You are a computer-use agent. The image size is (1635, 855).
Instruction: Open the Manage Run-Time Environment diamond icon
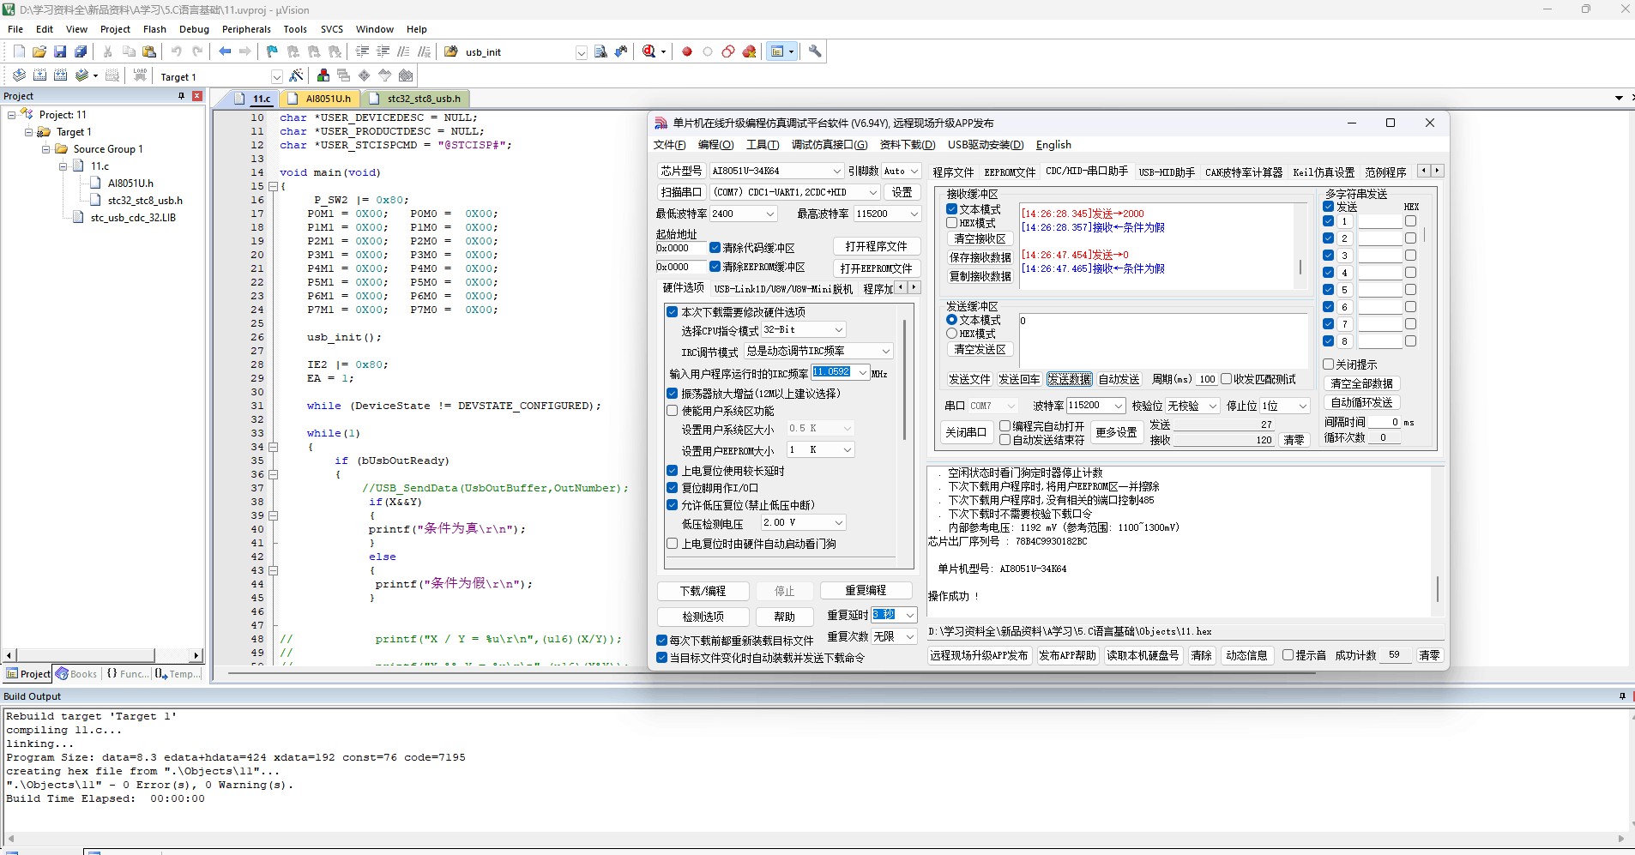click(x=365, y=75)
